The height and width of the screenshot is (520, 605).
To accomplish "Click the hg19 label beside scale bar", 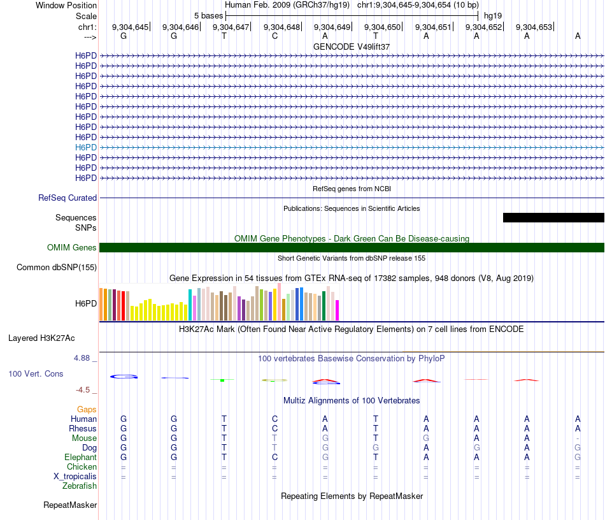I will tap(493, 16).
